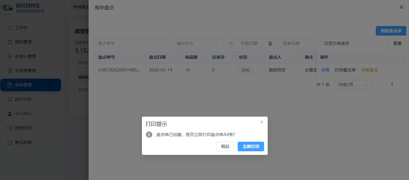The height and width of the screenshot is (180, 409).
Task: Click the 库存管理 box icon
Action: tap(10, 85)
